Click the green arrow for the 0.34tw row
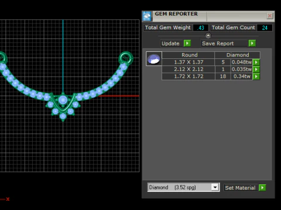This screenshot has height=210, width=281. (x=256, y=76)
